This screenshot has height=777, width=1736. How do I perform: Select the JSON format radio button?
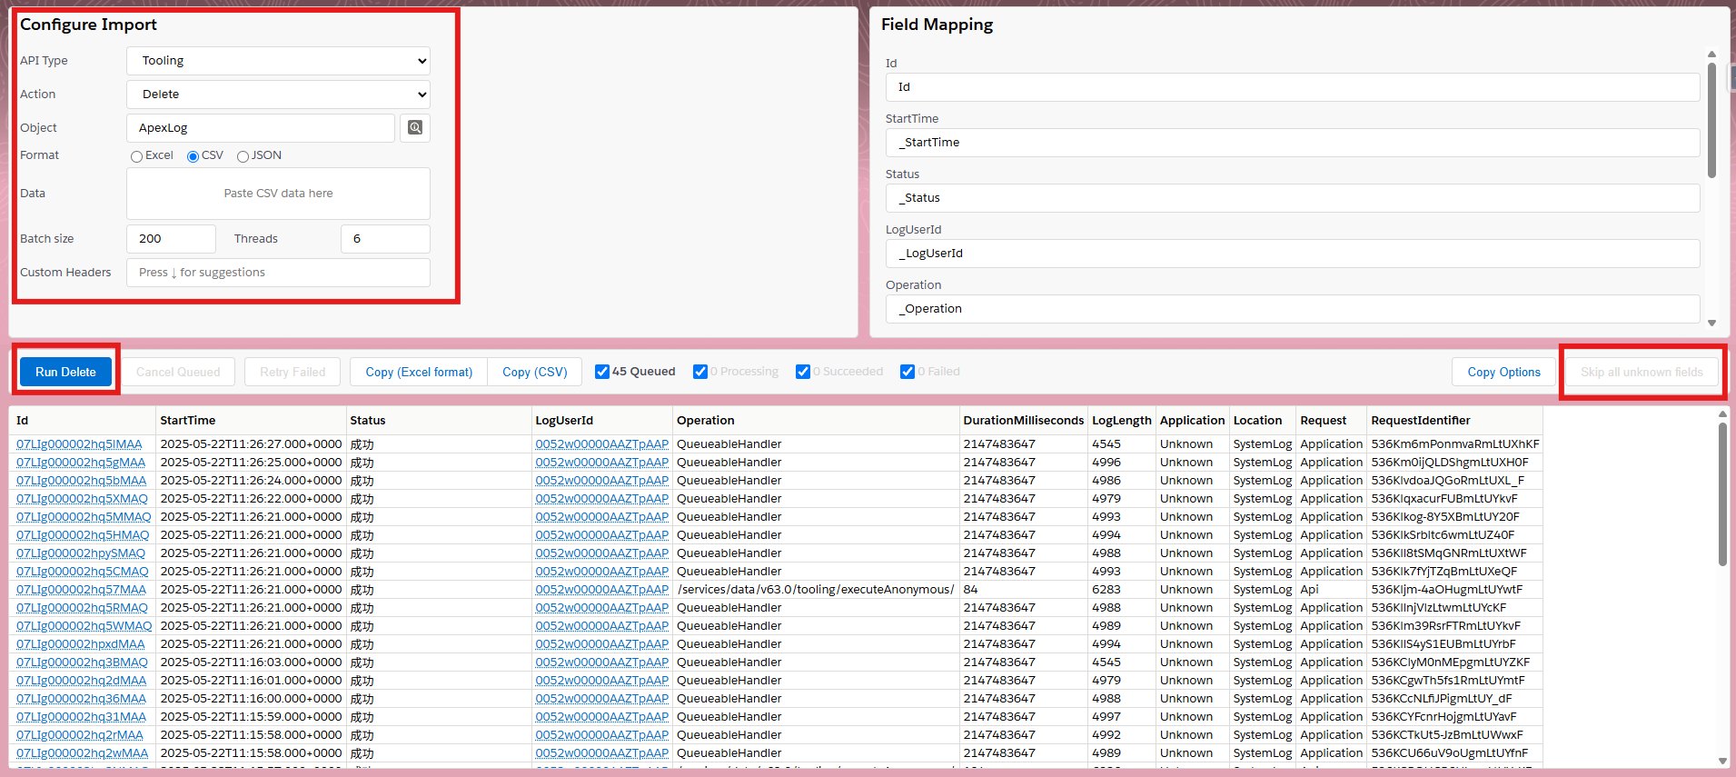point(243,156)
